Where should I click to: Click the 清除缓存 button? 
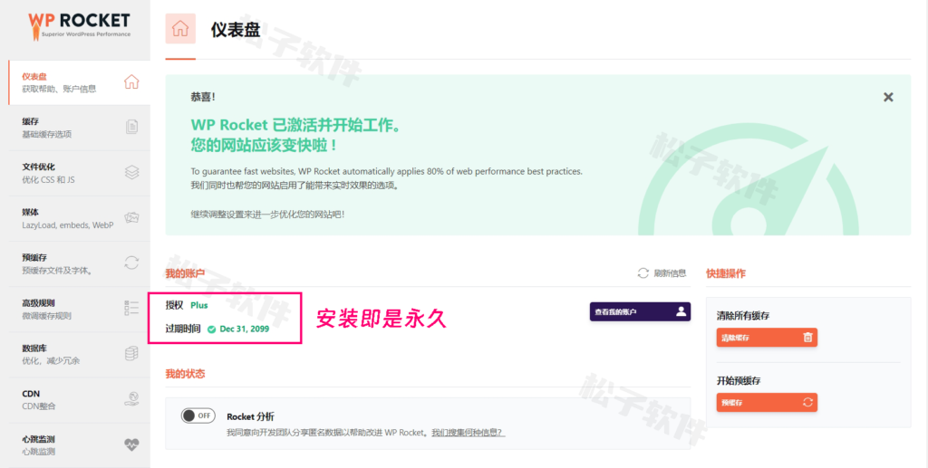[767, 338]
